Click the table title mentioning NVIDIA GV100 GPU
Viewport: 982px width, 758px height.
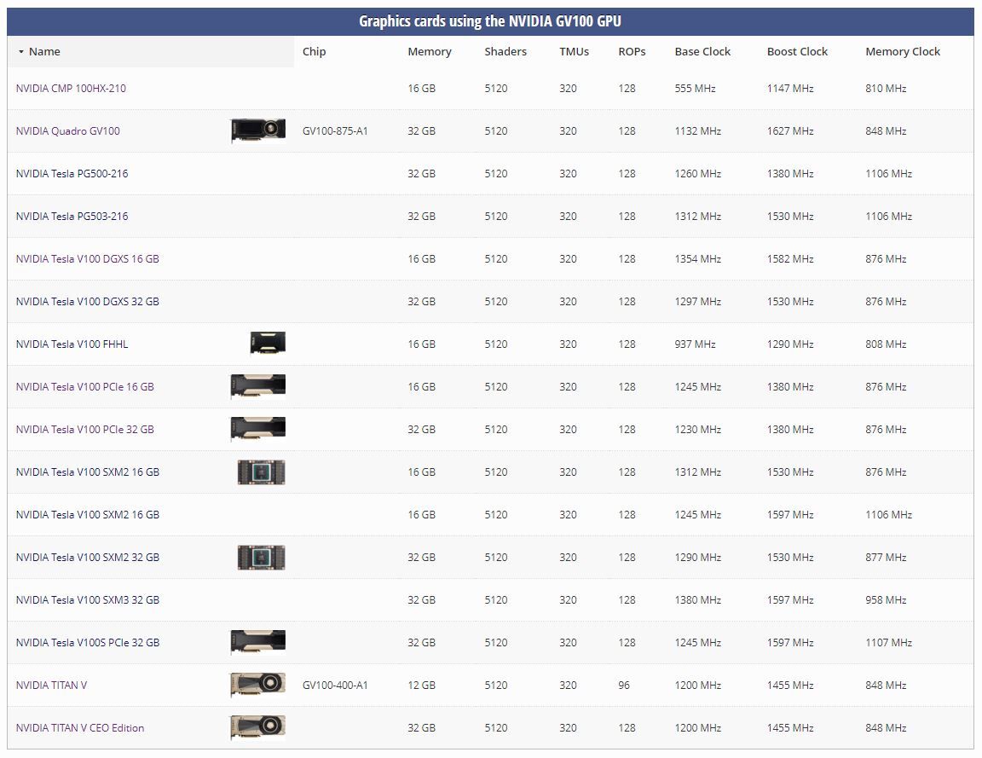pos(490,21)
